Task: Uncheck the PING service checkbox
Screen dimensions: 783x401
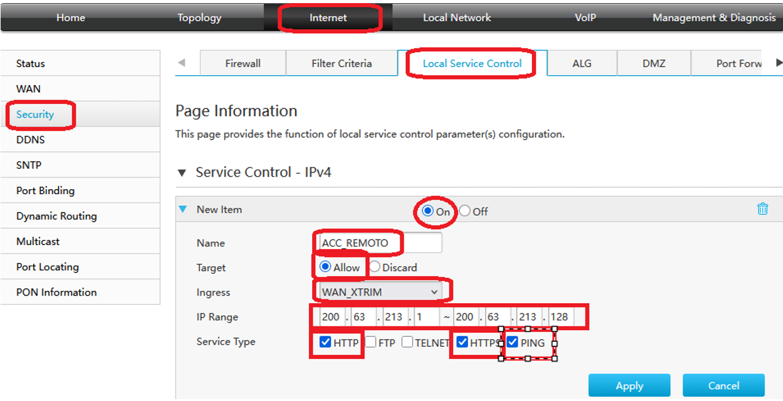Action: [x=512, y=342]
